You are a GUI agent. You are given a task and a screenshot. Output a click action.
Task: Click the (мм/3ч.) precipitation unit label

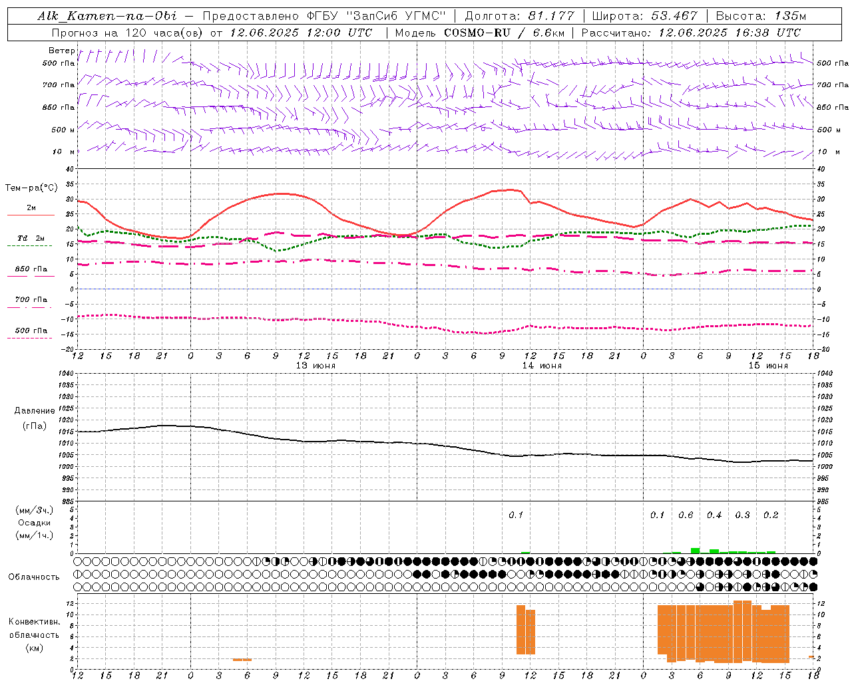35,510
